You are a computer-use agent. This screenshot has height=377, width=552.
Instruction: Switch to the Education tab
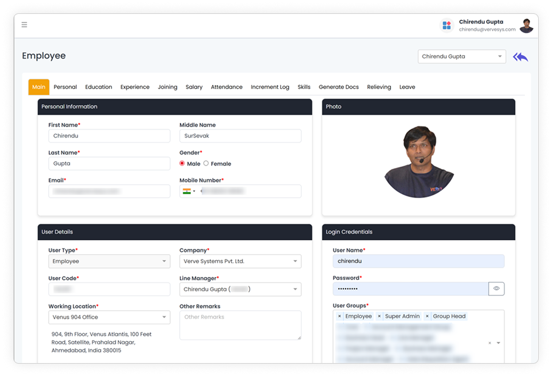(99, 87)
